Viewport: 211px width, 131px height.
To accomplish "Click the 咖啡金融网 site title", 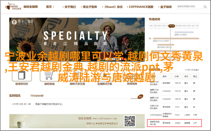I will tap(31, 7).
